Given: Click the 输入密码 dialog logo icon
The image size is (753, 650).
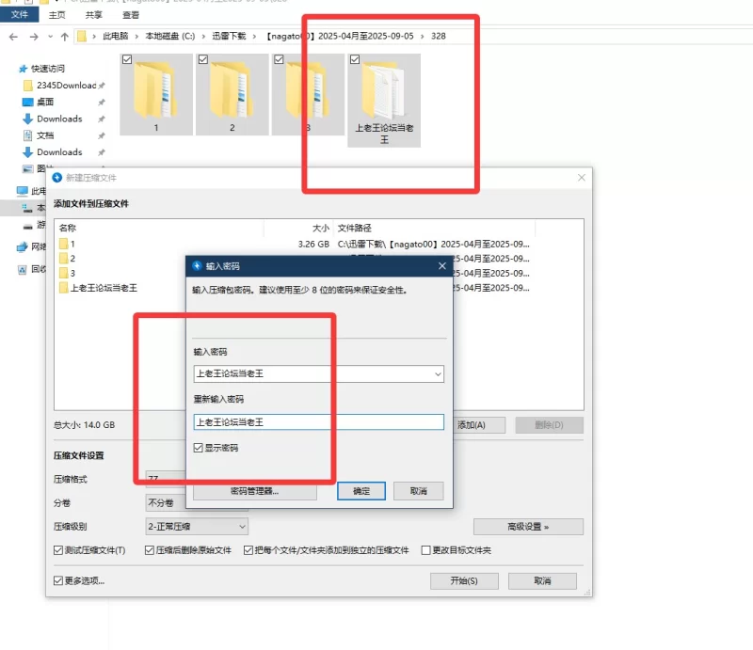Looking at the screenshot, I should pos(197,266).
